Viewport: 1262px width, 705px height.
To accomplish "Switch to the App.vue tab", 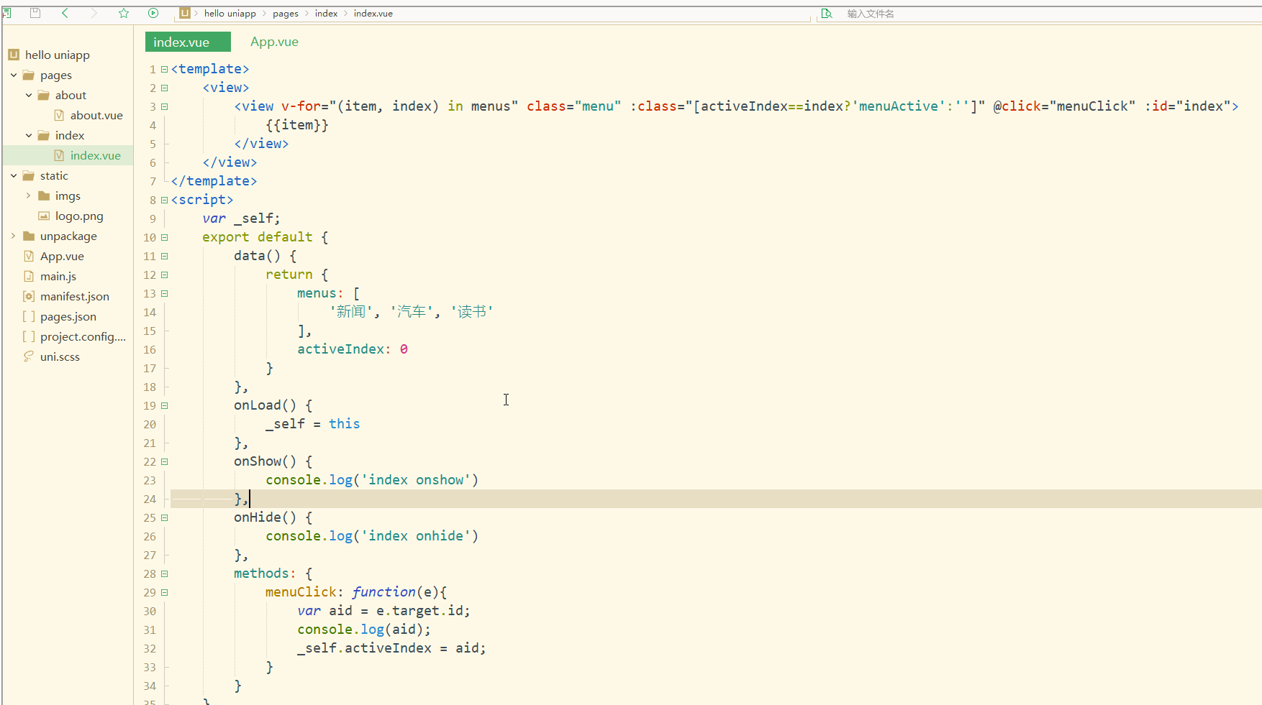I will coord(273,42).
